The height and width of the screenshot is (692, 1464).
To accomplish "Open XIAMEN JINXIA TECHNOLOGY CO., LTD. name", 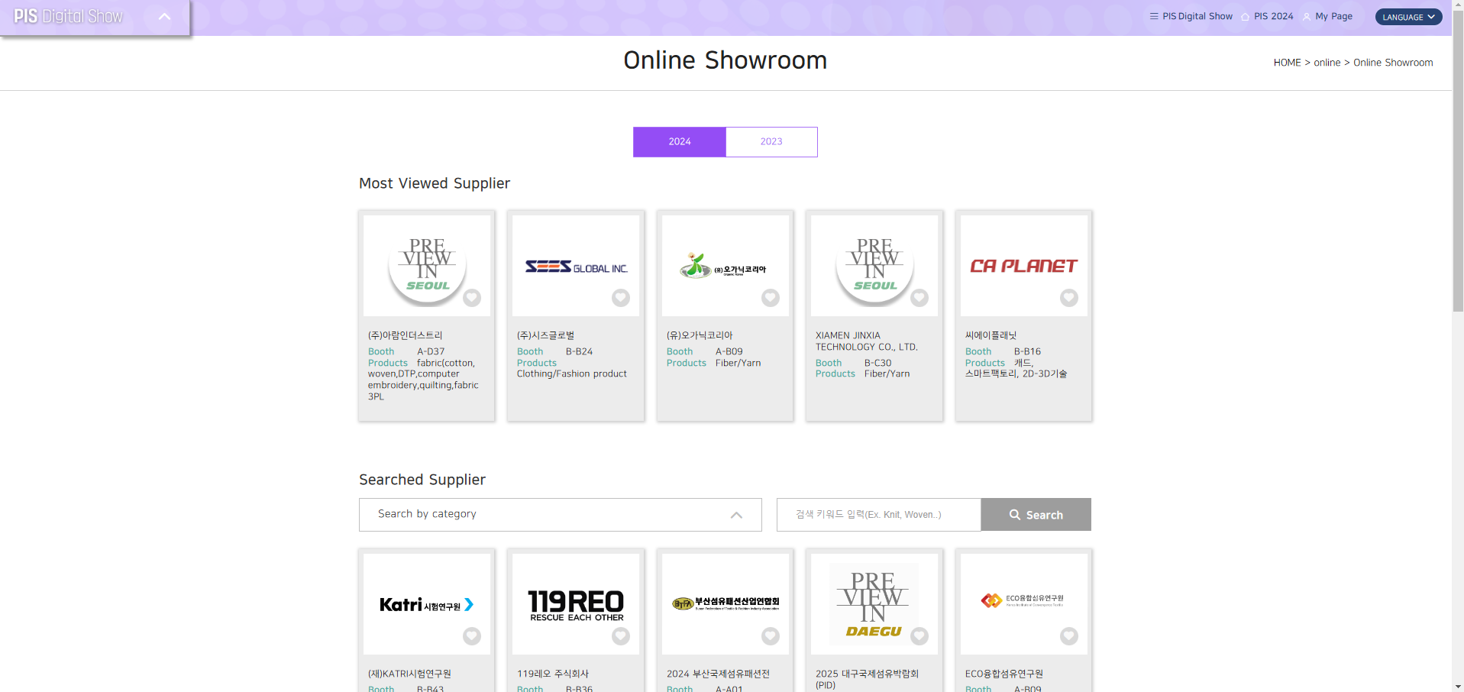I will (x=867, y=341).
